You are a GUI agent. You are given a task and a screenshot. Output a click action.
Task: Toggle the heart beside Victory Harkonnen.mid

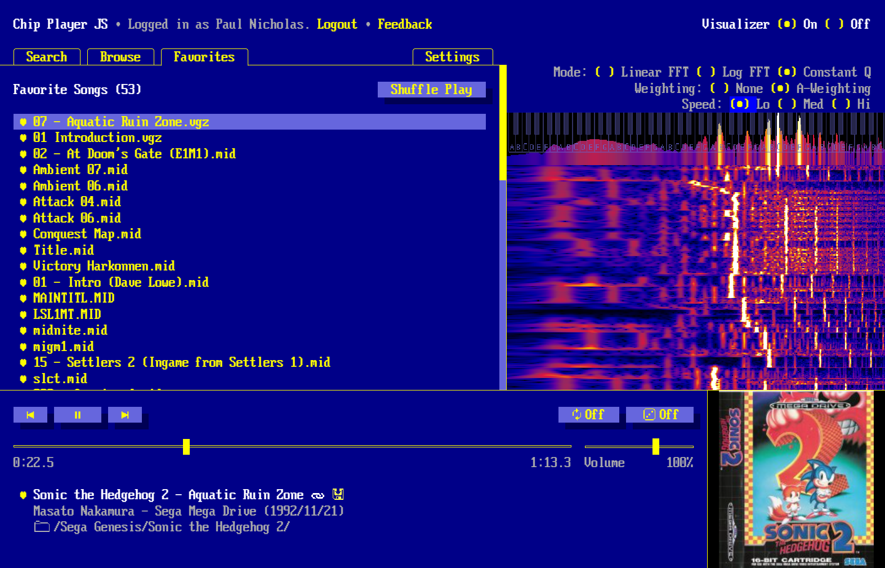click(23, 266)
